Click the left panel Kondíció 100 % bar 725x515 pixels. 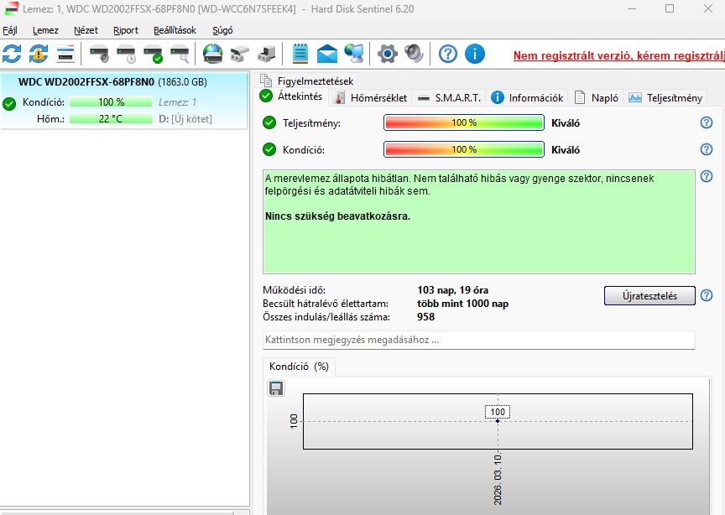pyautogui.click(x=111, y=102)
